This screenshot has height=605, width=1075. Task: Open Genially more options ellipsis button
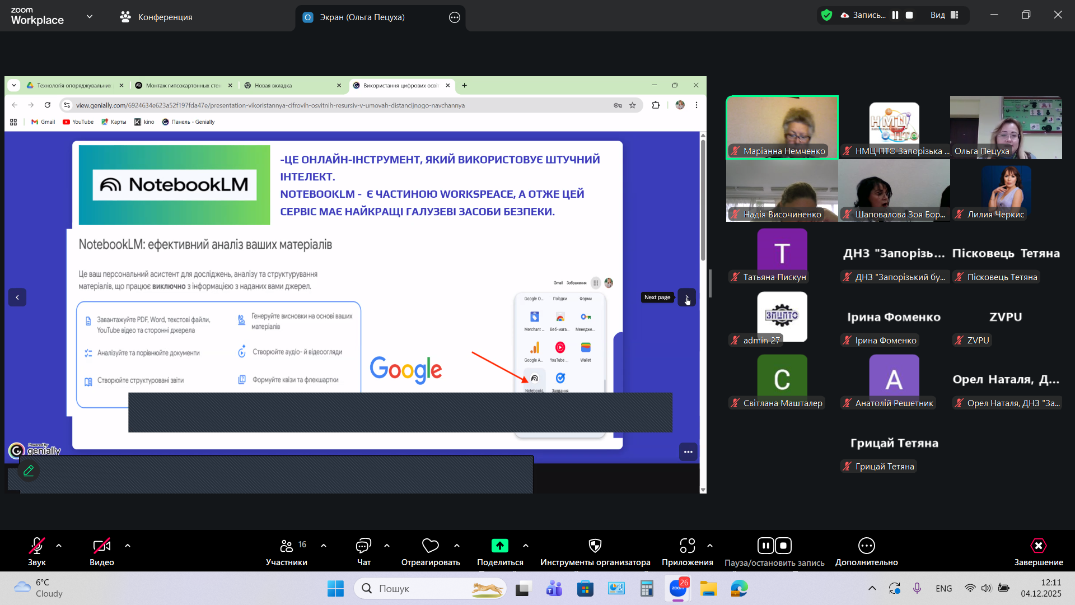coord(688,452)
